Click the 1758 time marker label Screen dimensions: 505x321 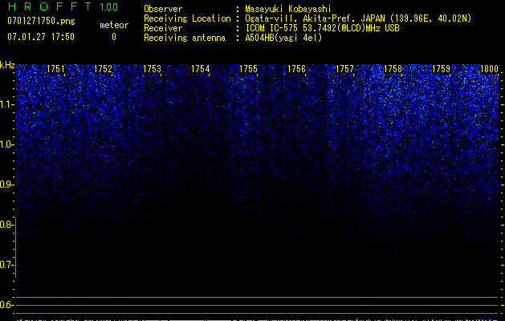click(x=393, y=69)
